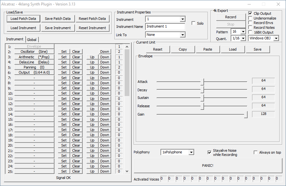Move the Panning unit Up
This screenshot has height=186, width=286.
coord(92,67)
